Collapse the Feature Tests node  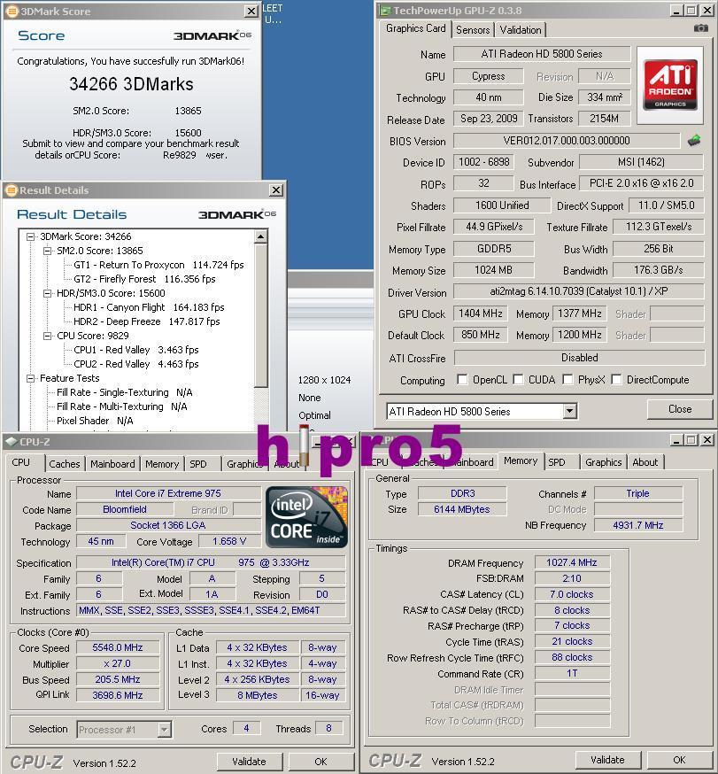[x=31, y=378]
